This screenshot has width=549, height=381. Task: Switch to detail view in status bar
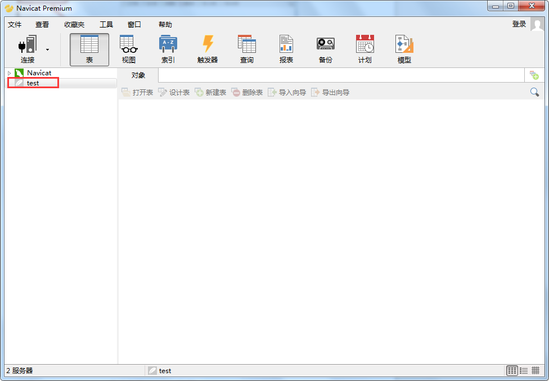[535, 370]
